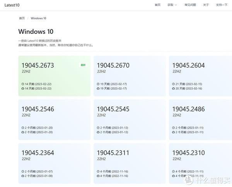Click the clock icon in card 19045.2486

click(x=174, y=128)
